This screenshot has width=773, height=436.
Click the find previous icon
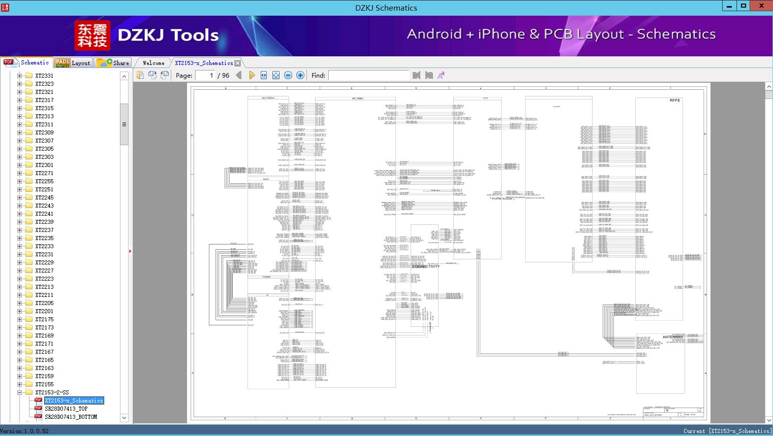click(417, 75)
